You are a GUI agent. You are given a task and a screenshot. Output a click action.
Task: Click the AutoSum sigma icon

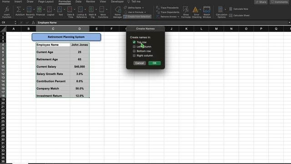click(18, 9)
